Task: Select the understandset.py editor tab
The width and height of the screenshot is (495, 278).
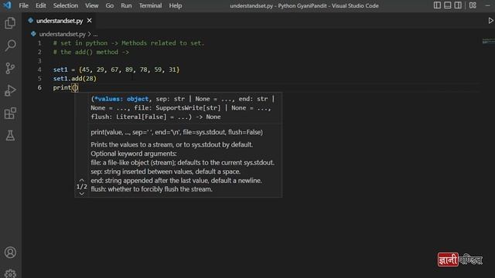Action: 60,21
